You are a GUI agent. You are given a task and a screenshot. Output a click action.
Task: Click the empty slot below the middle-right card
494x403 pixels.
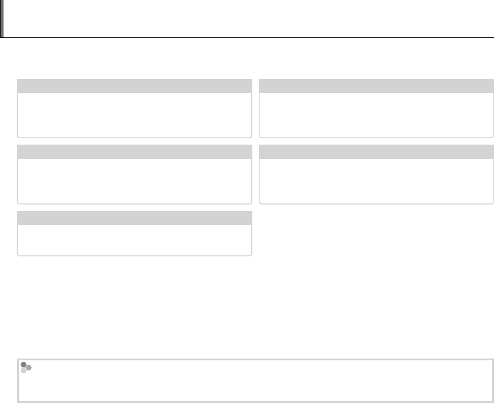(376, 233)
